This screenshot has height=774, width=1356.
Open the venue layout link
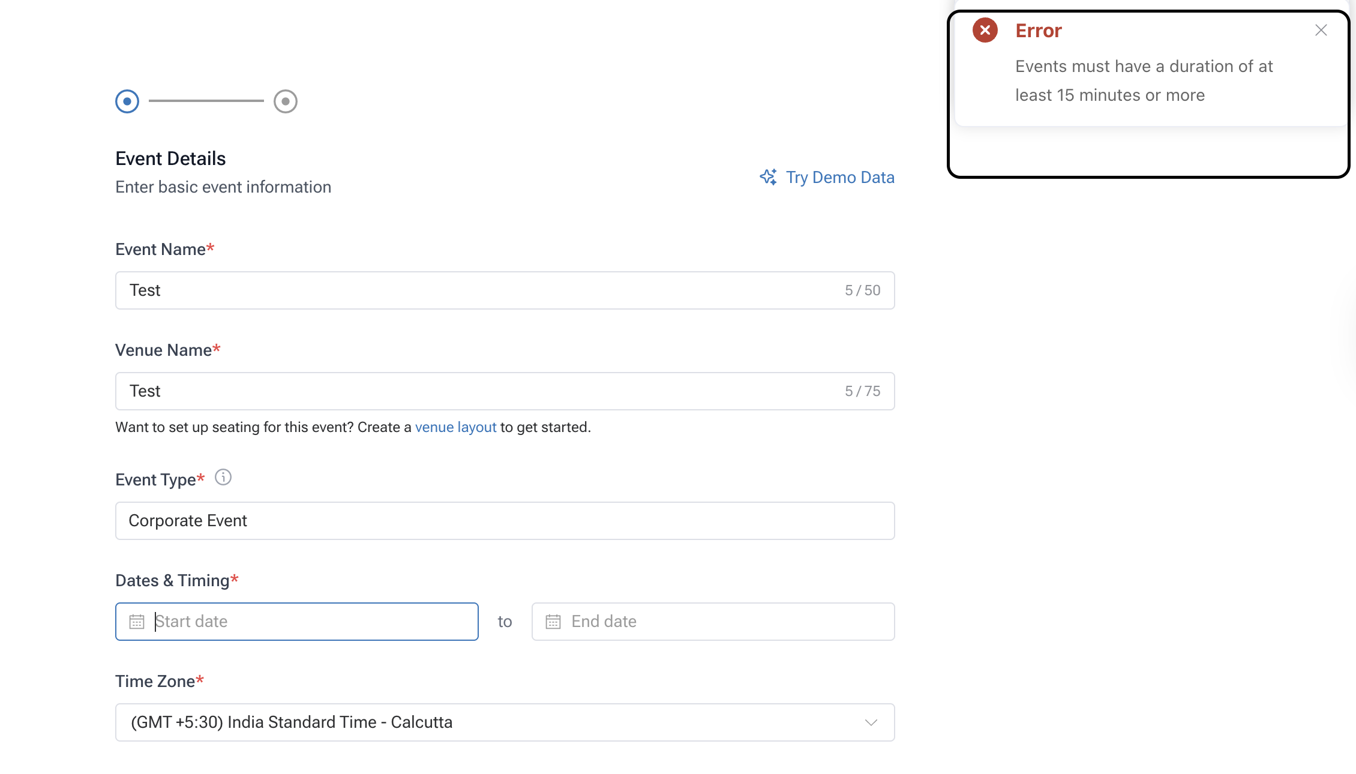[x=456, y=427]
